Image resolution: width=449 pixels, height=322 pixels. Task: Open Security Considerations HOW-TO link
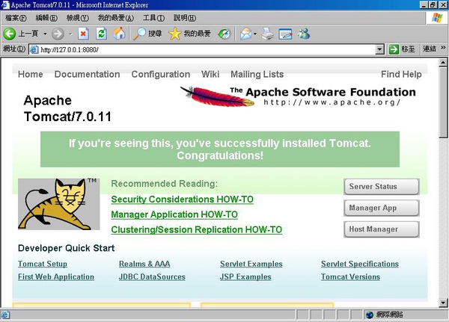coord(182,199)
